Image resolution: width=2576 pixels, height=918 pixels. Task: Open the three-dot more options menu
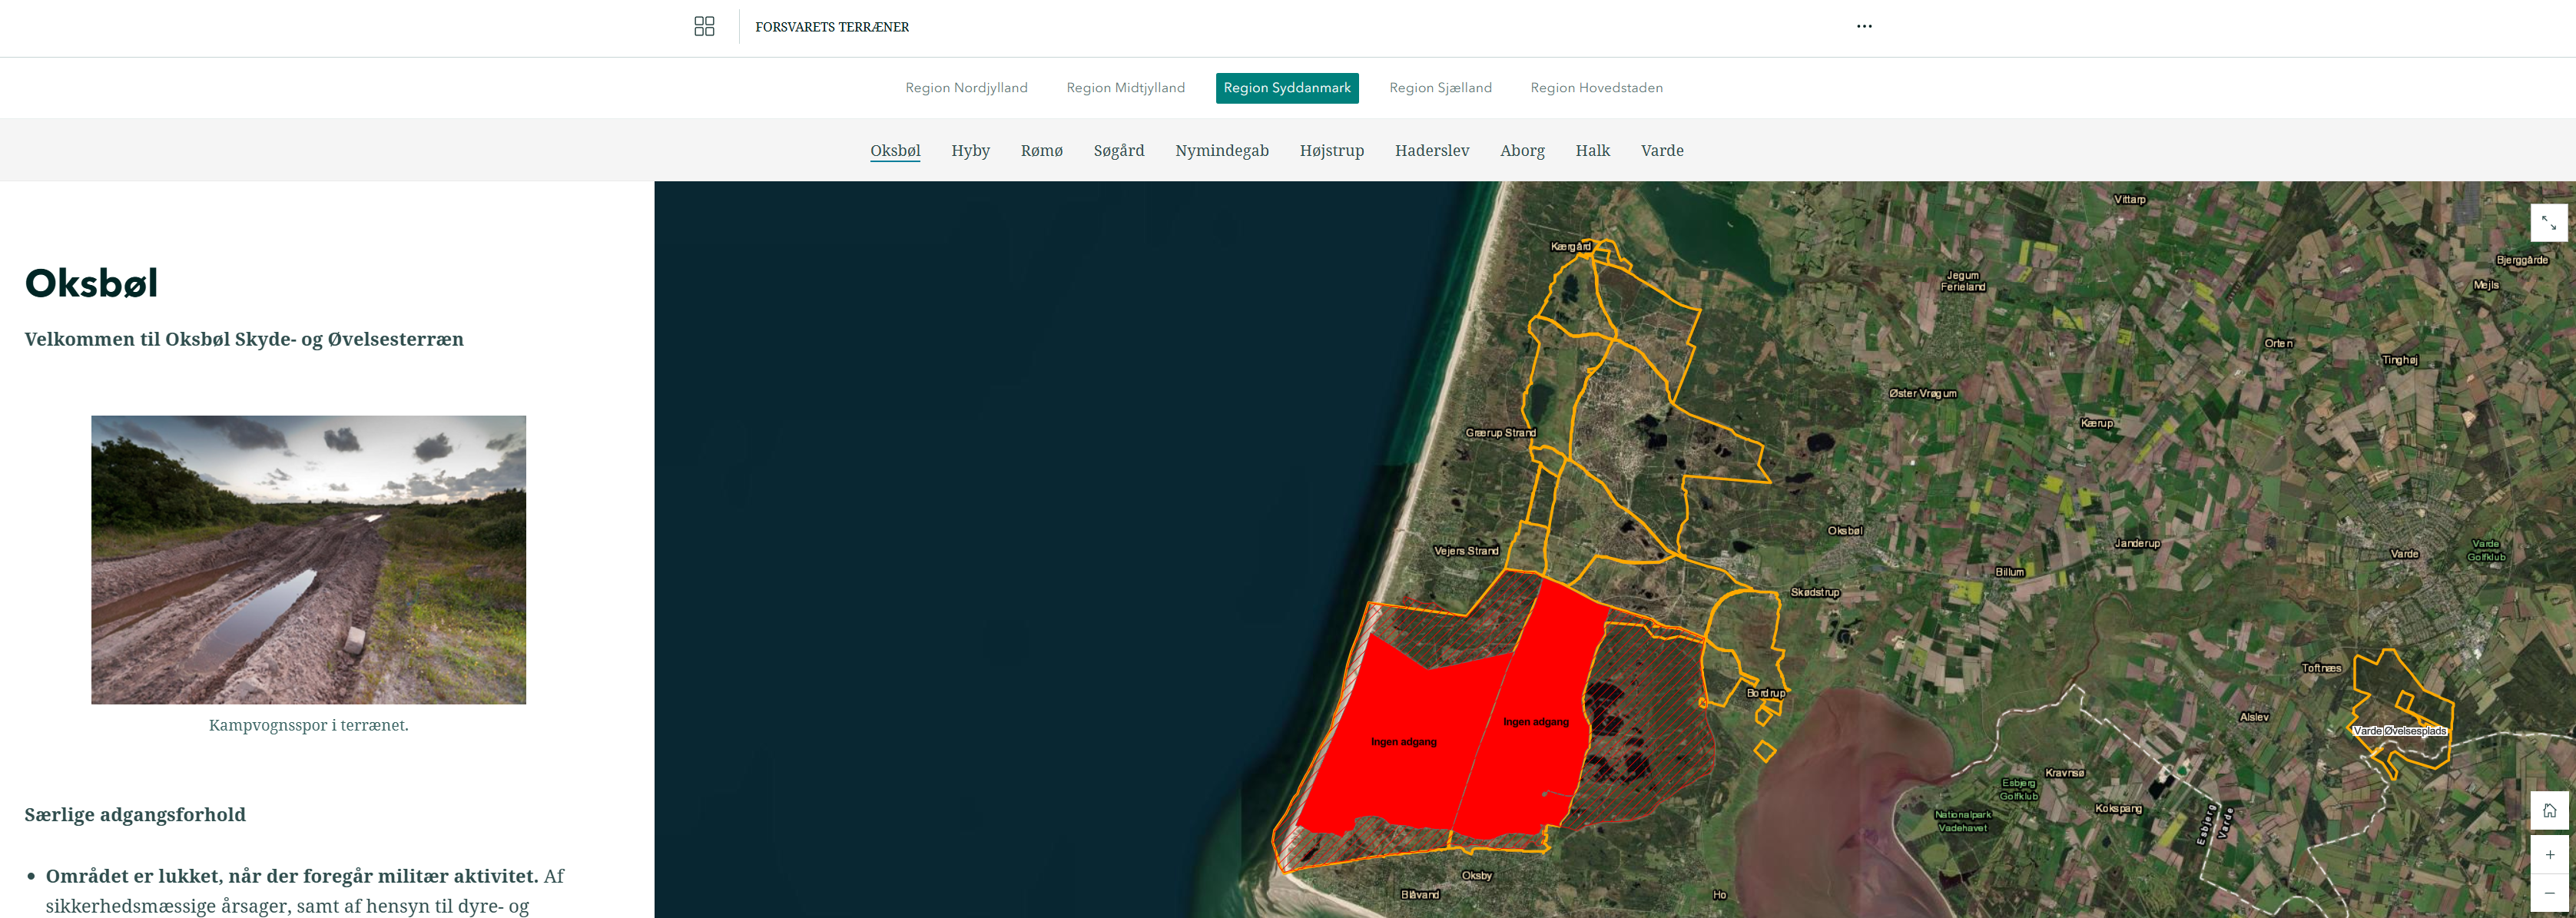tap(1864, 26)
